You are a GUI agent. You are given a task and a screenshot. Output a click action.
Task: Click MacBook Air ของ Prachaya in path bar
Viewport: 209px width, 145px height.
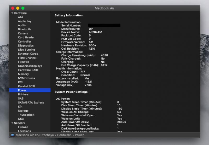35,135
